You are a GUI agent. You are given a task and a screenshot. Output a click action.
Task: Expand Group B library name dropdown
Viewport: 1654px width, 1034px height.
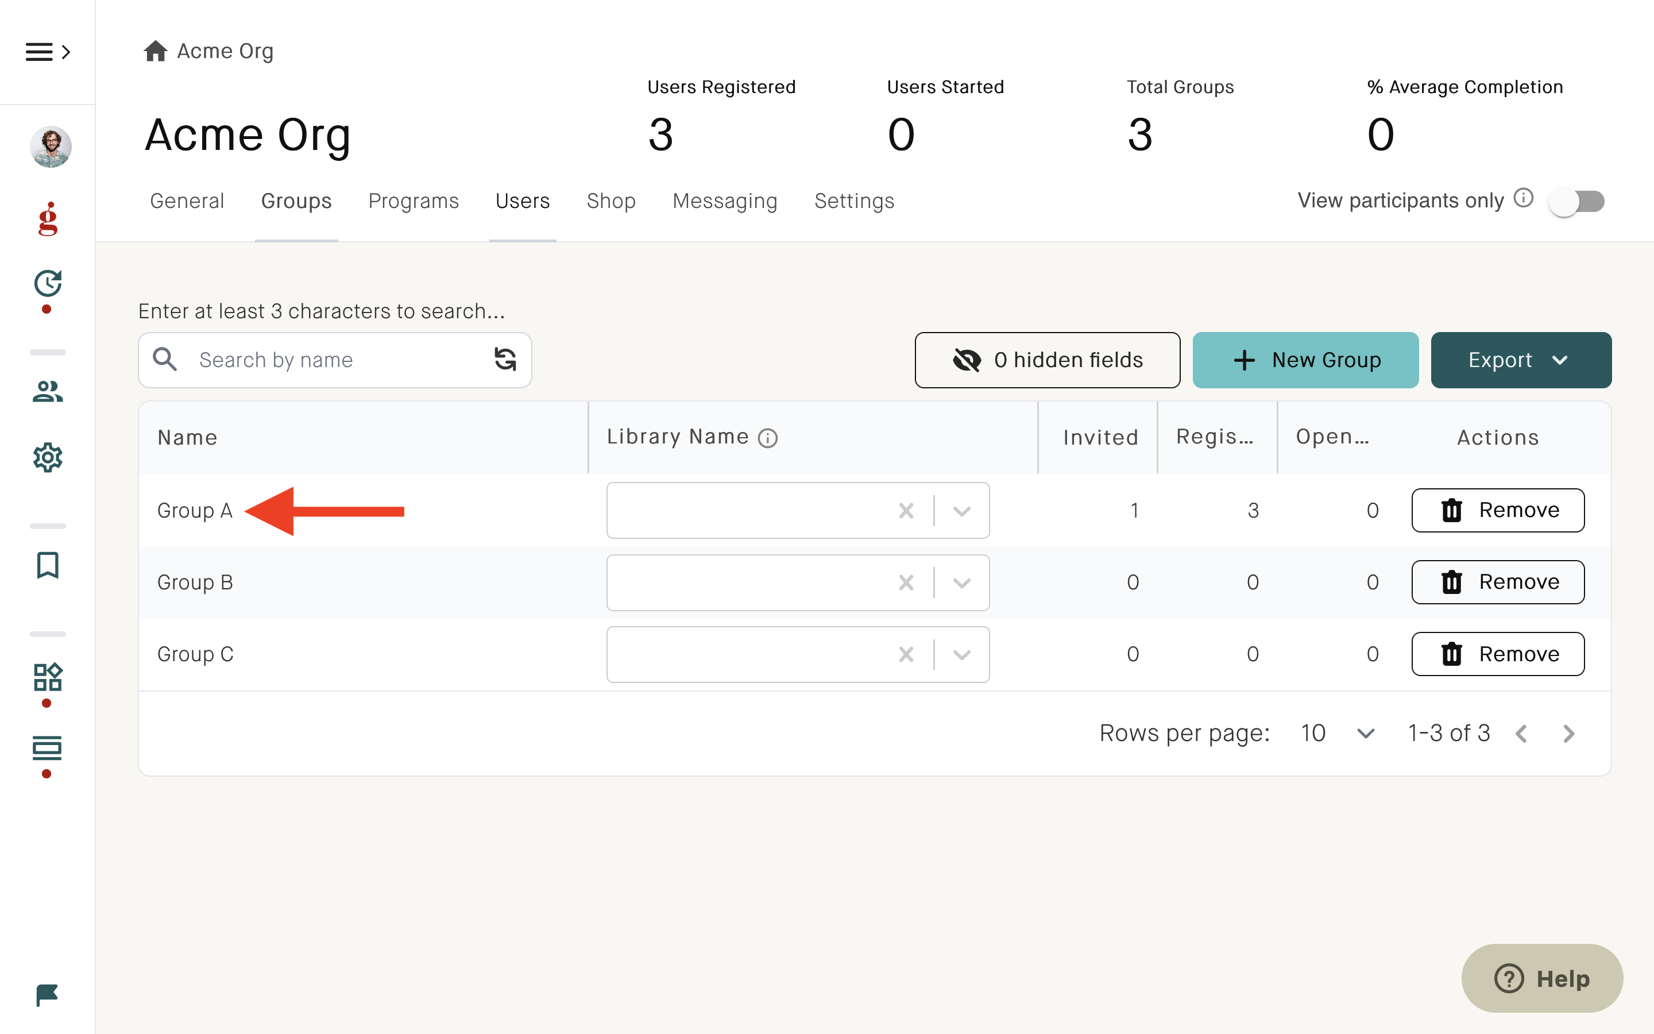click(x=961, y=582)
